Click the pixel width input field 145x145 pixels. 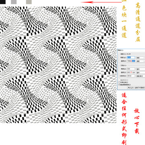131,58
